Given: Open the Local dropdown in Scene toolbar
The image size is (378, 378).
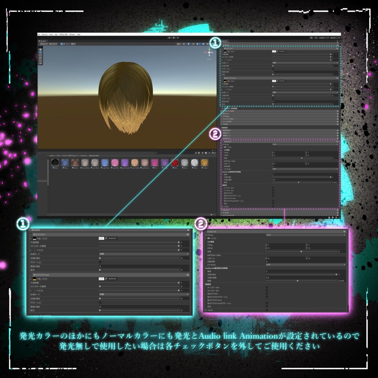Looking at the screenshot, I should pyautogui.click(x=53, y=44).
